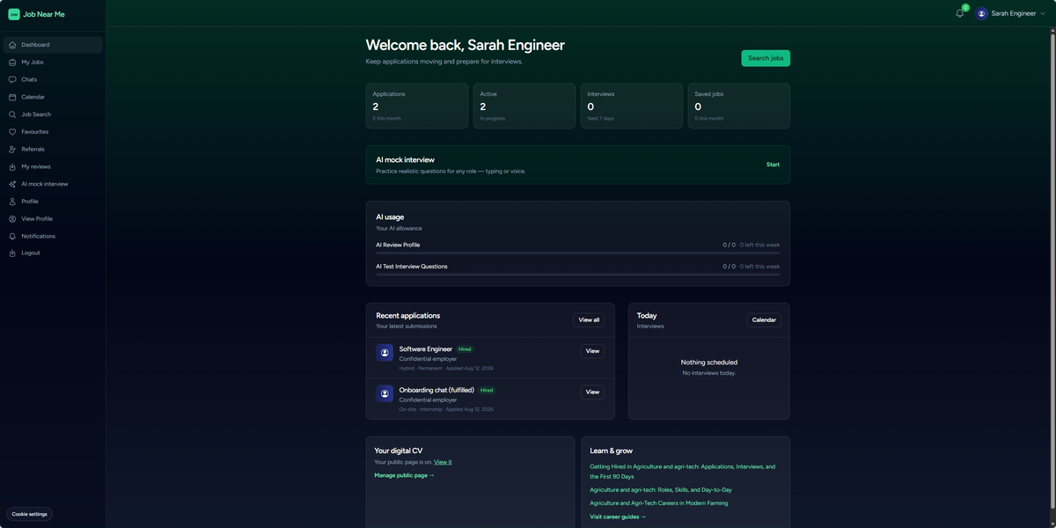Select AI mock interview in sidebar
This screenshot has width=1056, height=528.
click(x=53, y=184)
